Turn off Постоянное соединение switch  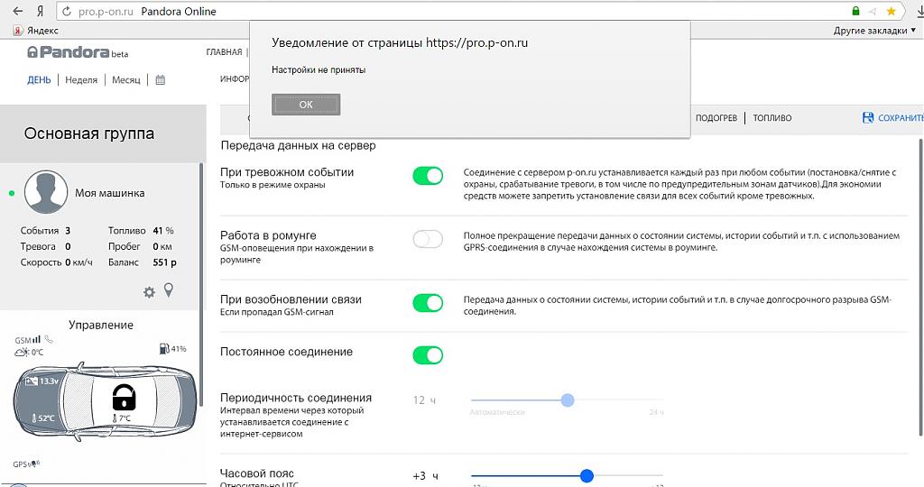[428, 355]
